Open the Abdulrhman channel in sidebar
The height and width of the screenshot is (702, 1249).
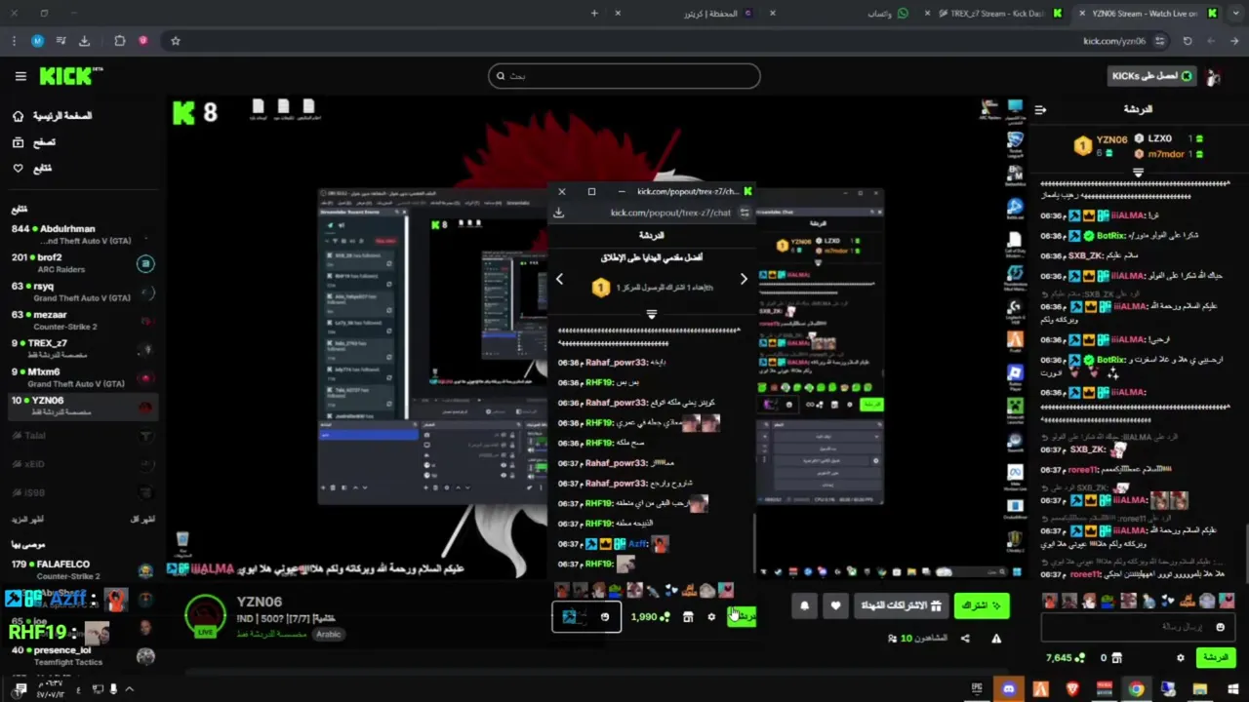pyautogui.click(x=83, y=234)
